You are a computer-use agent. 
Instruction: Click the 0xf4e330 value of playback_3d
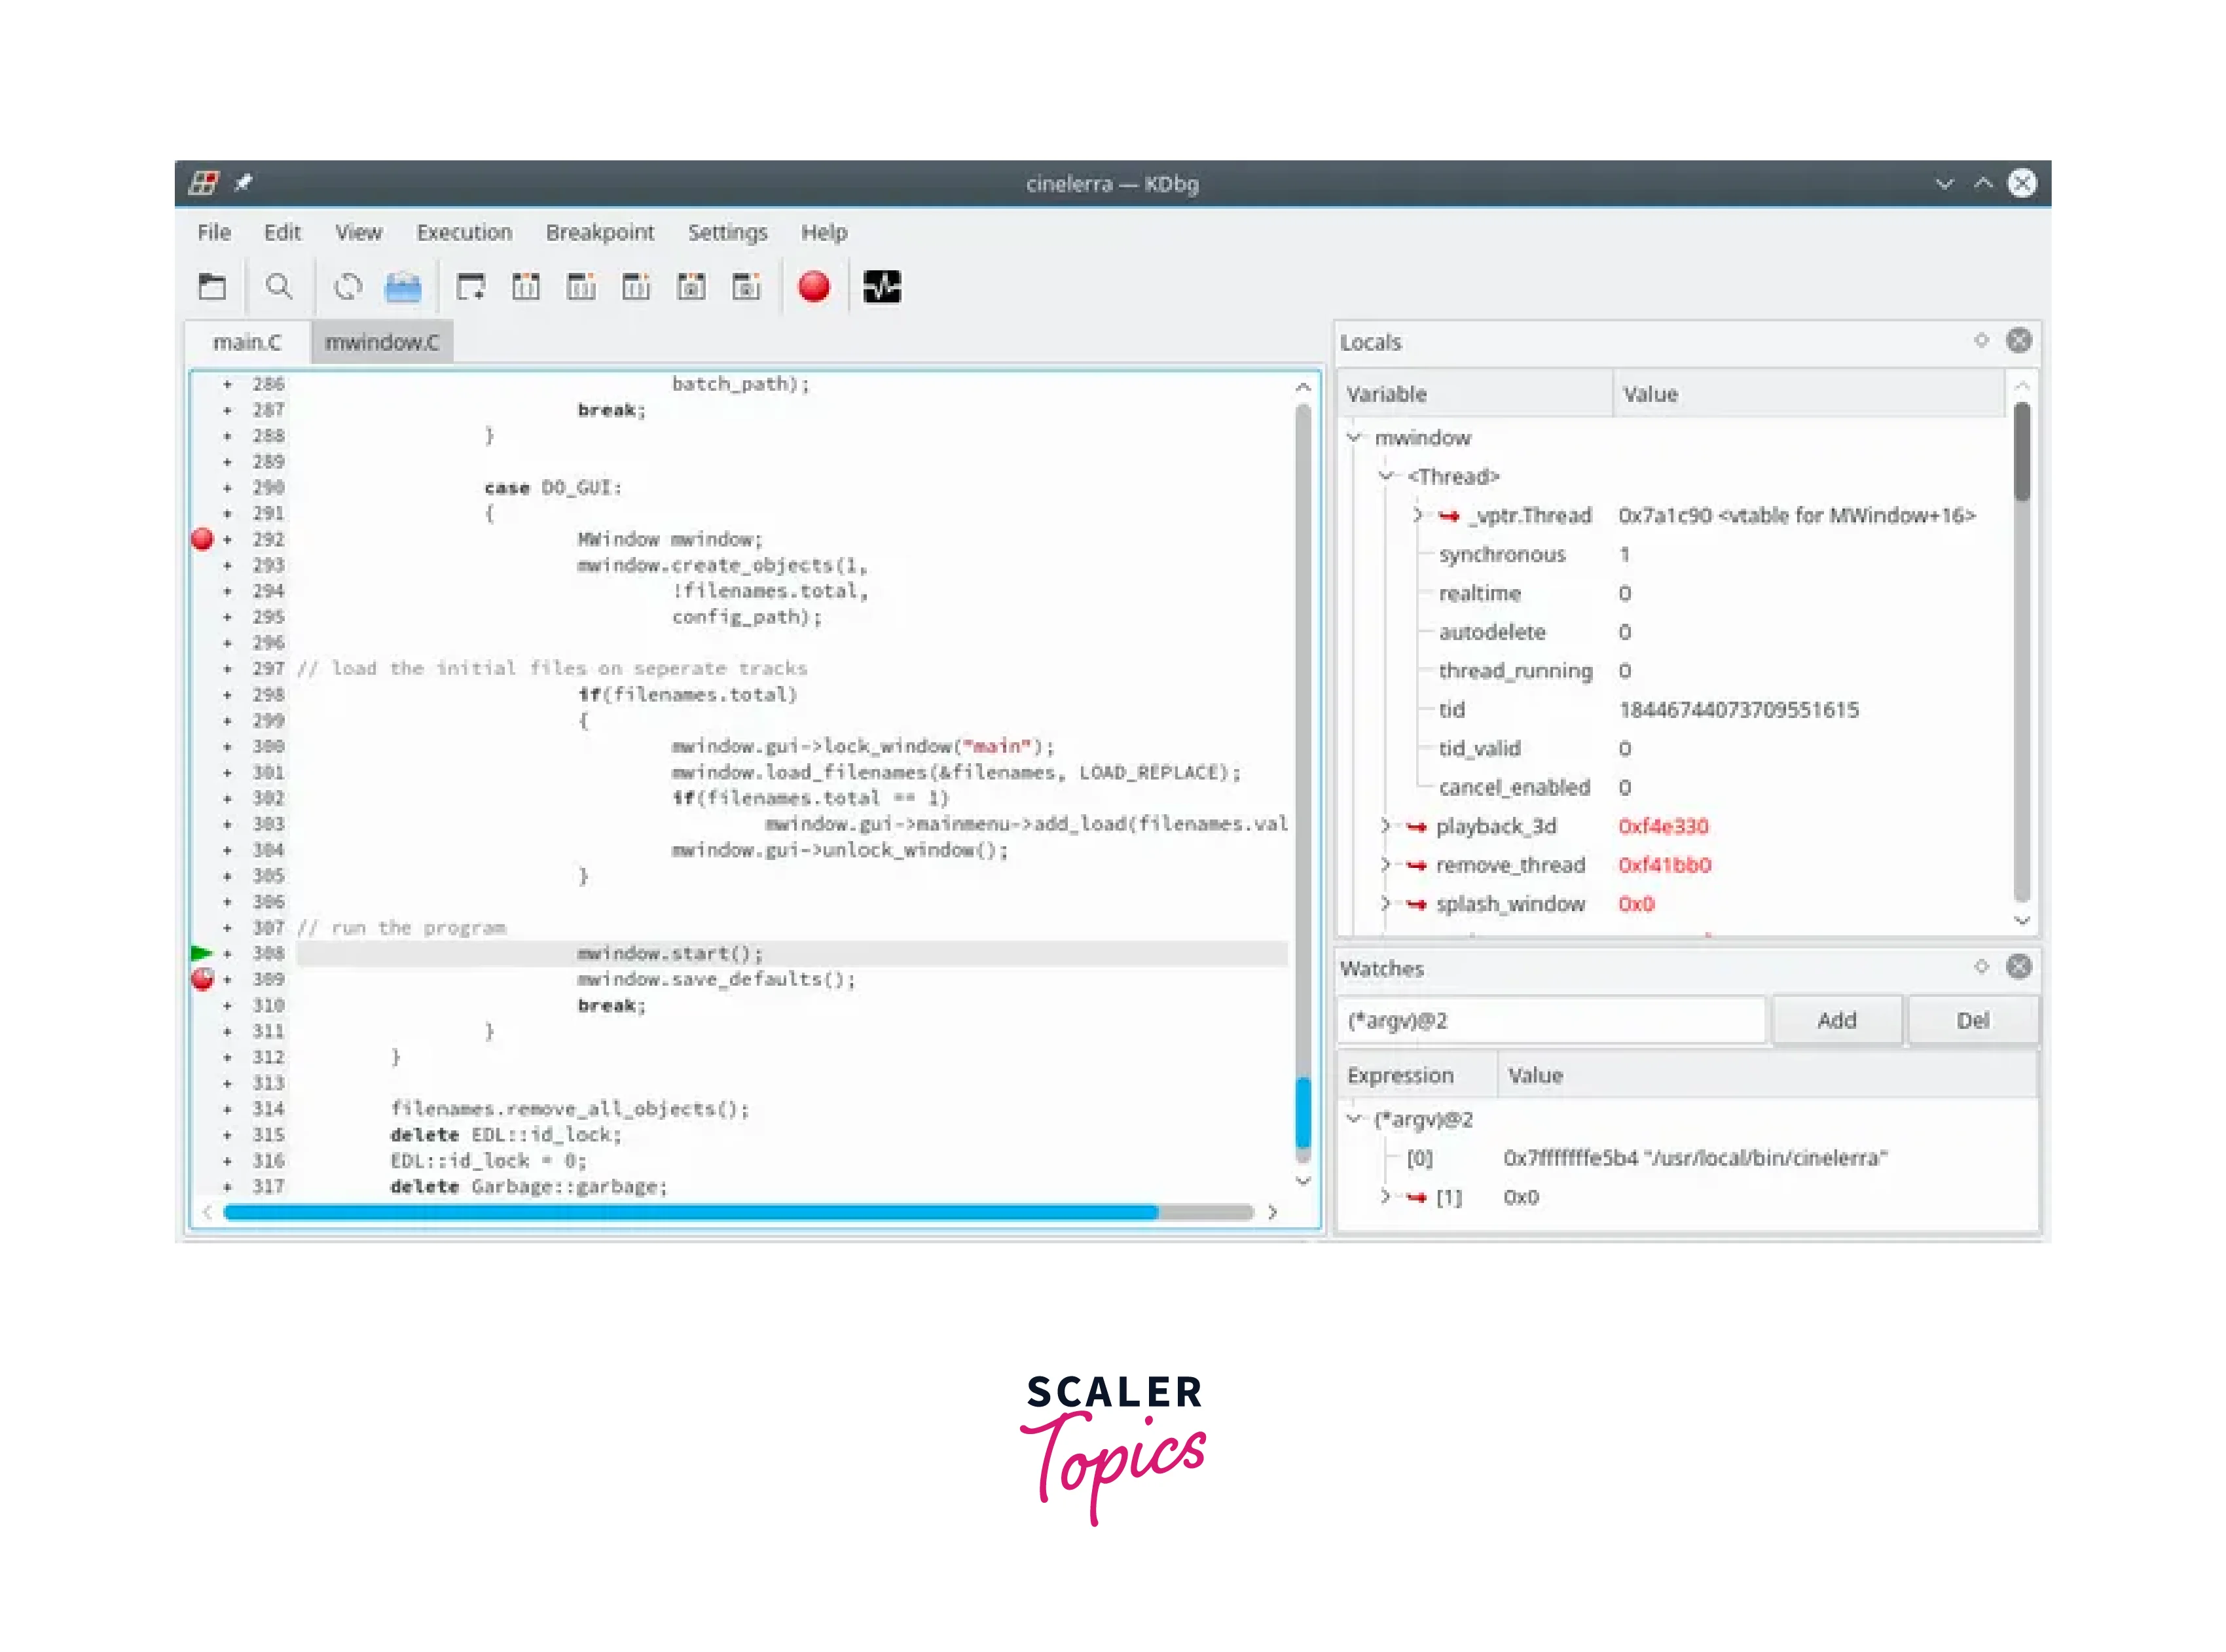1663,826
